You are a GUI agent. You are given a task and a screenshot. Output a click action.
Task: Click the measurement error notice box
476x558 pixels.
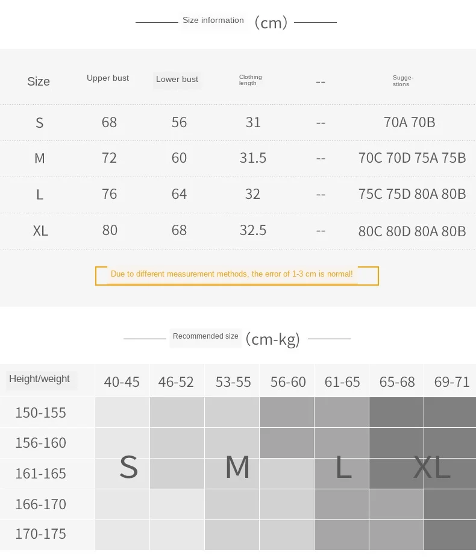237,276
